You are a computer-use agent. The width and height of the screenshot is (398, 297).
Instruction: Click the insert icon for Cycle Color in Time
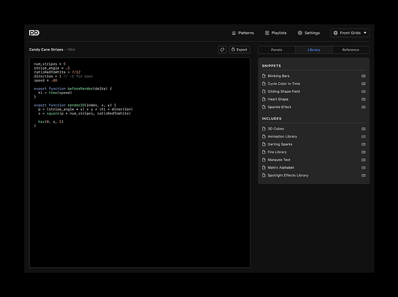[x=363, y=84]
